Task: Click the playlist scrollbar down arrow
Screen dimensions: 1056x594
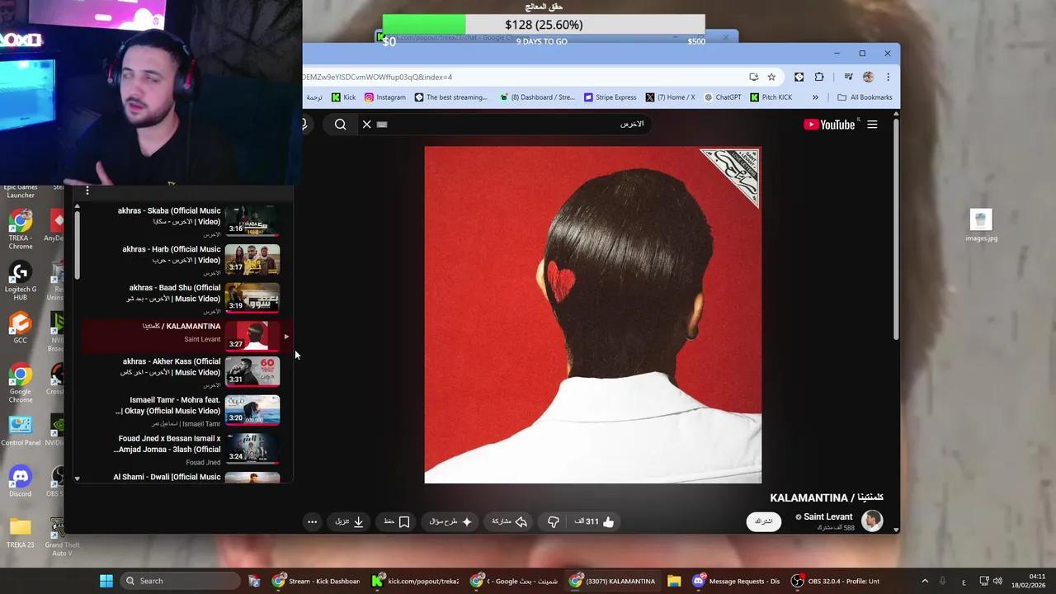Action: 77,478
